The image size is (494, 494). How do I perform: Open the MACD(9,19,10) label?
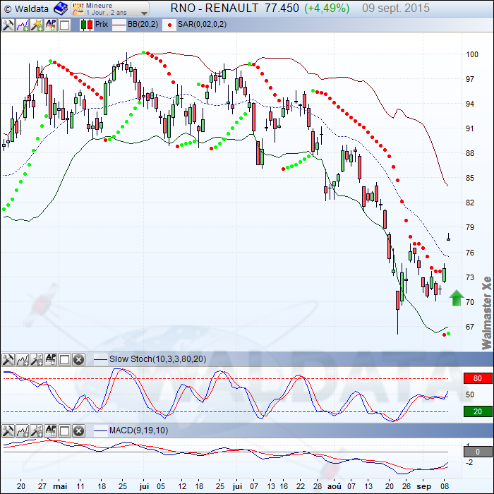[138, 430]
